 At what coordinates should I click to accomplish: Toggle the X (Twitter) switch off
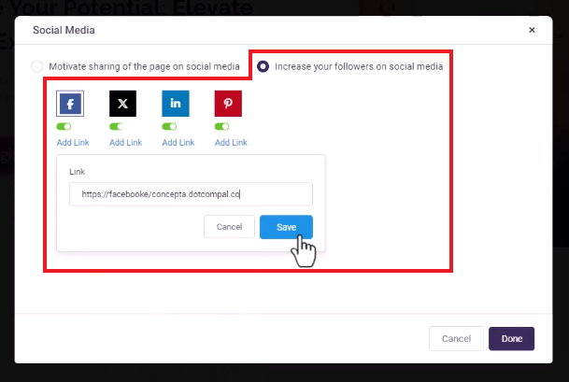116,126
